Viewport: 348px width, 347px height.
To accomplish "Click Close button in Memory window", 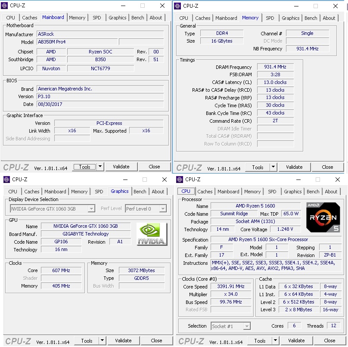I will coord(327,167).
